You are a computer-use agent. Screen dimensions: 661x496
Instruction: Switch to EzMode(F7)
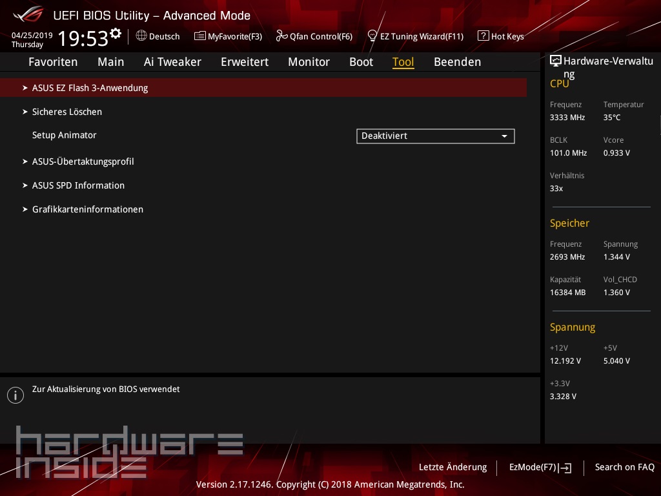coord(540,468)
